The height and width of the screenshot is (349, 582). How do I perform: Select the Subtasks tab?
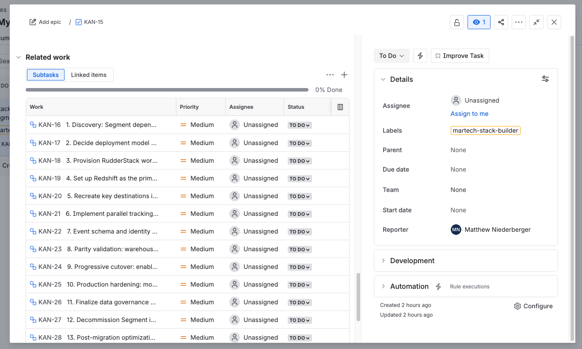46,75
